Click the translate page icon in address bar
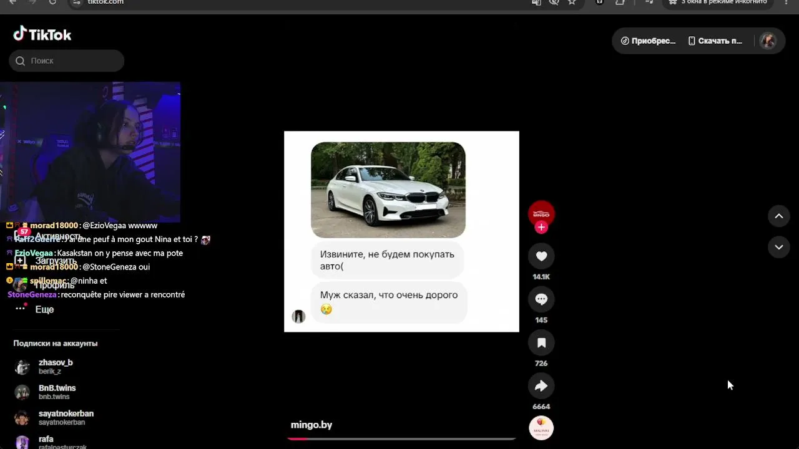 (x=536, y=2)
